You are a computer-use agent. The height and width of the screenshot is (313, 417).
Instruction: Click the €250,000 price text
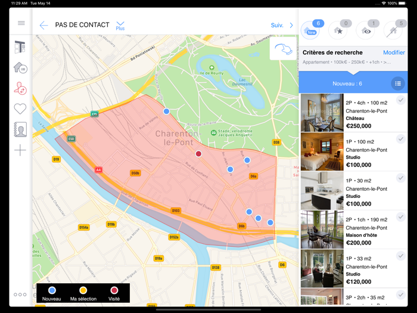[359, 126]
